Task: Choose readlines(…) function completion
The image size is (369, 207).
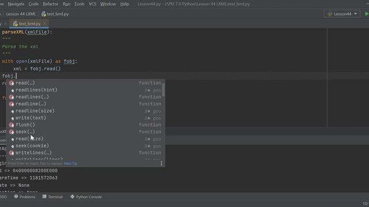Action: pyautogui.click(x=85, y=97)
